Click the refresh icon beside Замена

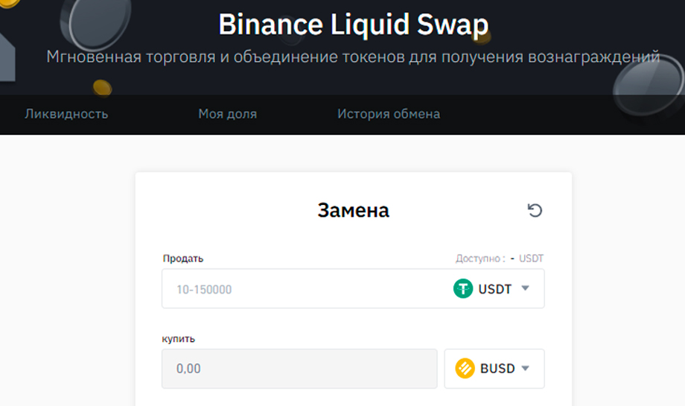click(535, 211)
